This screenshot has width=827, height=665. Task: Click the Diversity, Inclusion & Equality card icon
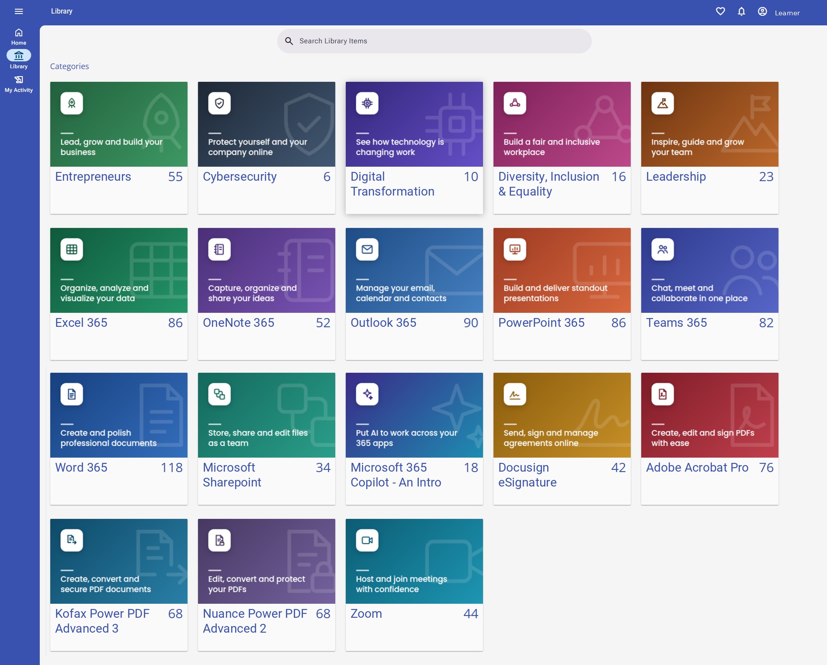click(x=515, y=103)
